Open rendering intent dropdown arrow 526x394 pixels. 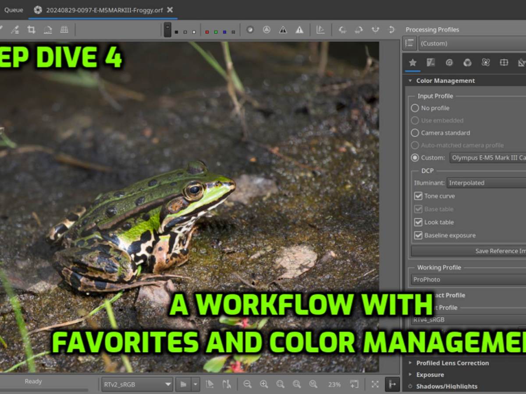coord(195,384)
